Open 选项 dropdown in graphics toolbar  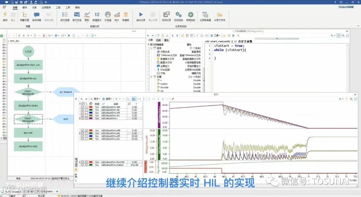(x=107, y=99)
